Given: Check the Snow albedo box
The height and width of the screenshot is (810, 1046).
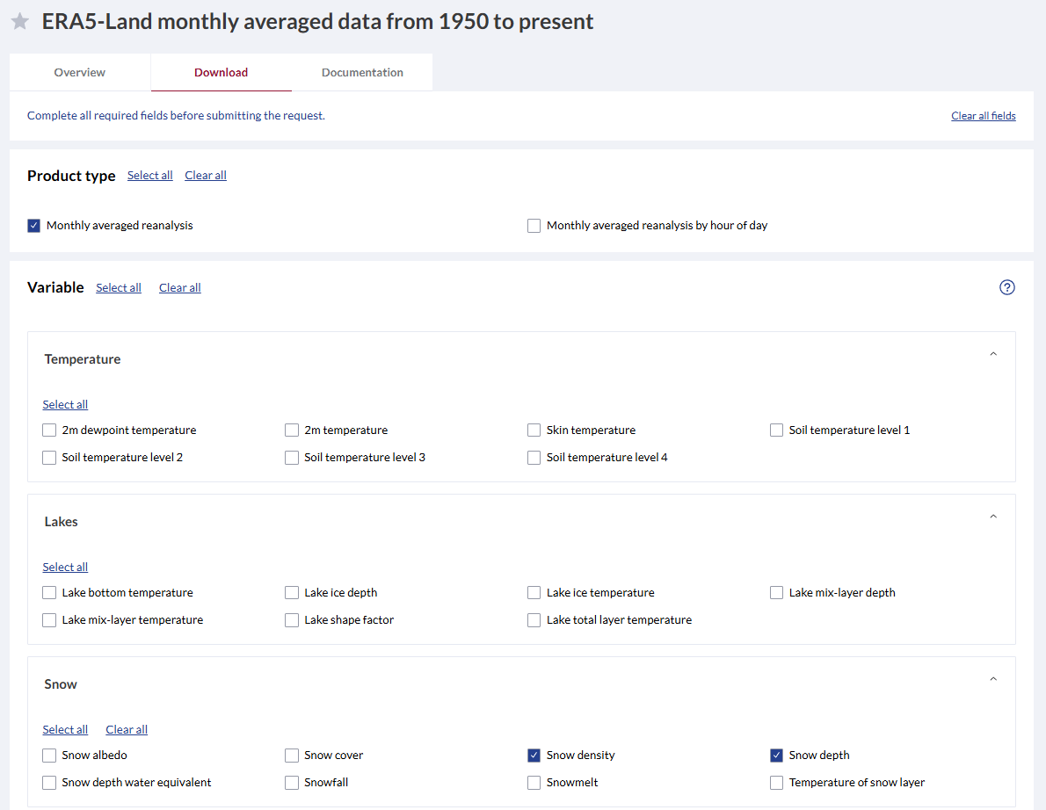Looking at the screenshot, I should [x=49, y=756].
